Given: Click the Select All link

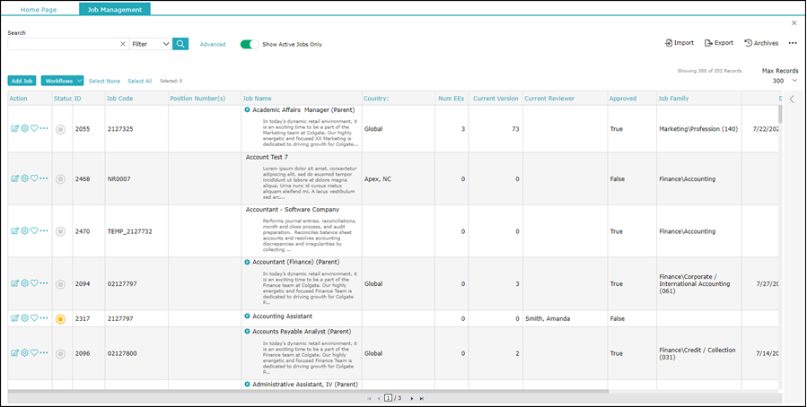Looking at the screenshot, I should [139, 82].
